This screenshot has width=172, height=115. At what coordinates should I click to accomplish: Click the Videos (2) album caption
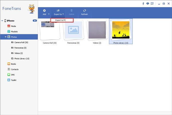click(x=97, y=43)
